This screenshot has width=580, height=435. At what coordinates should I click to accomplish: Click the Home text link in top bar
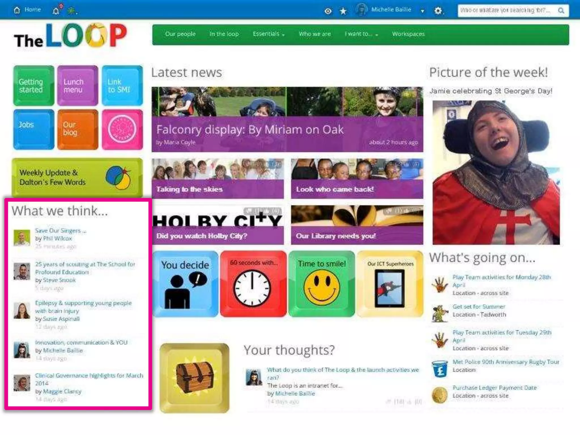pos(33,10)
